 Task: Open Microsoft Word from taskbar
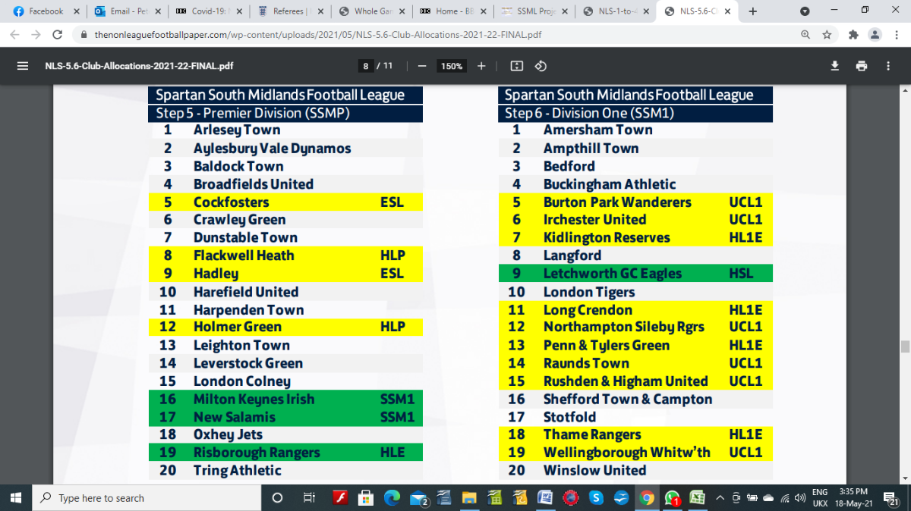pyautogui.click(x=544, y=498)
